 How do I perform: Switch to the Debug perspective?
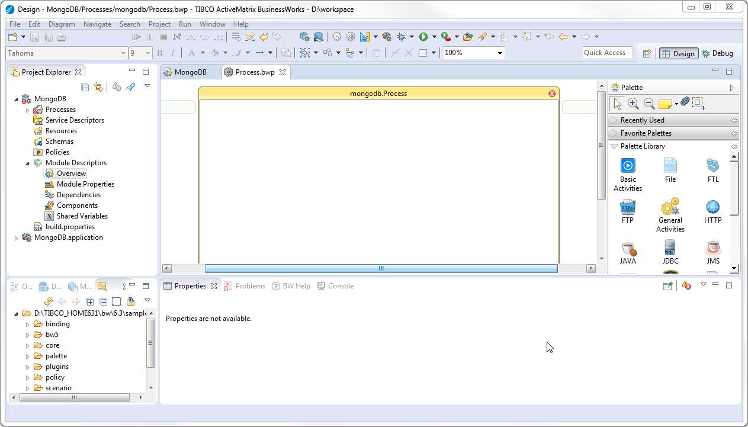tap(717, 53)
